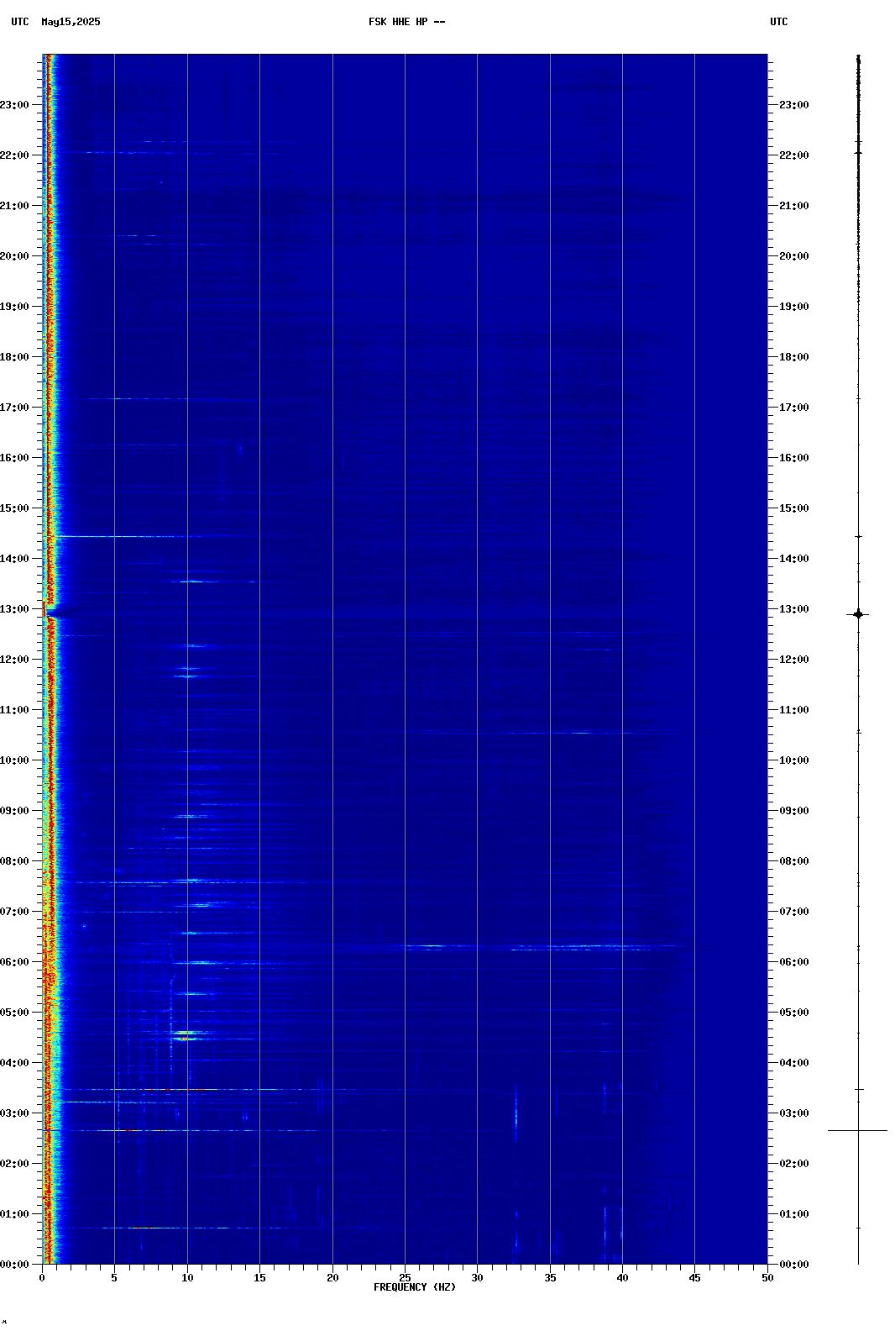This screenshot has height=1331, width=895.
Task: Select the 06:00 label on right time axis
Action: tap(793, 962)
